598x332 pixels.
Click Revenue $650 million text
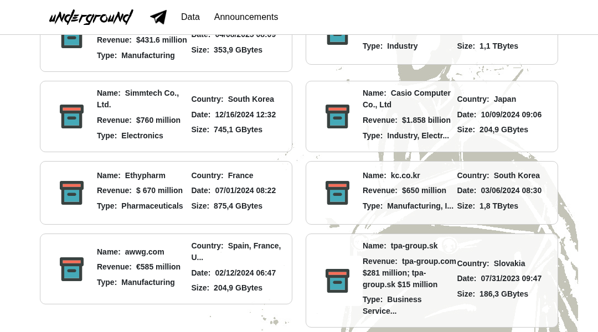point(404,190)
